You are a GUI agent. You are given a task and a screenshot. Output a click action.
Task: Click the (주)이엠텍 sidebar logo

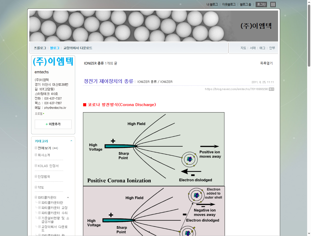(x=53, y=62)
